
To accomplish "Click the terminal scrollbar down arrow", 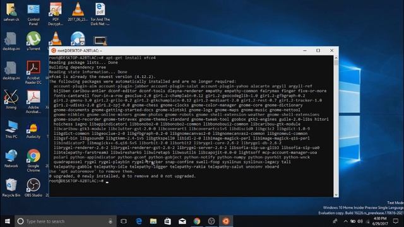I will pyautogui.click(x=336, y=195).
